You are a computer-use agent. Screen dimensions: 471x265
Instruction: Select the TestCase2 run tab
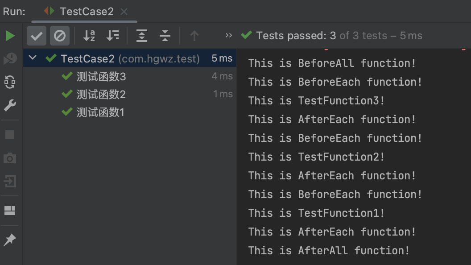tap(78, 12)
